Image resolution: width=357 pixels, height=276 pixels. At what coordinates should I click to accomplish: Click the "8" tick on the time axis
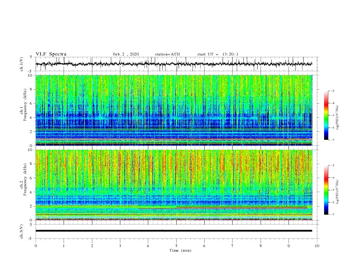click(x=261, y=246)
